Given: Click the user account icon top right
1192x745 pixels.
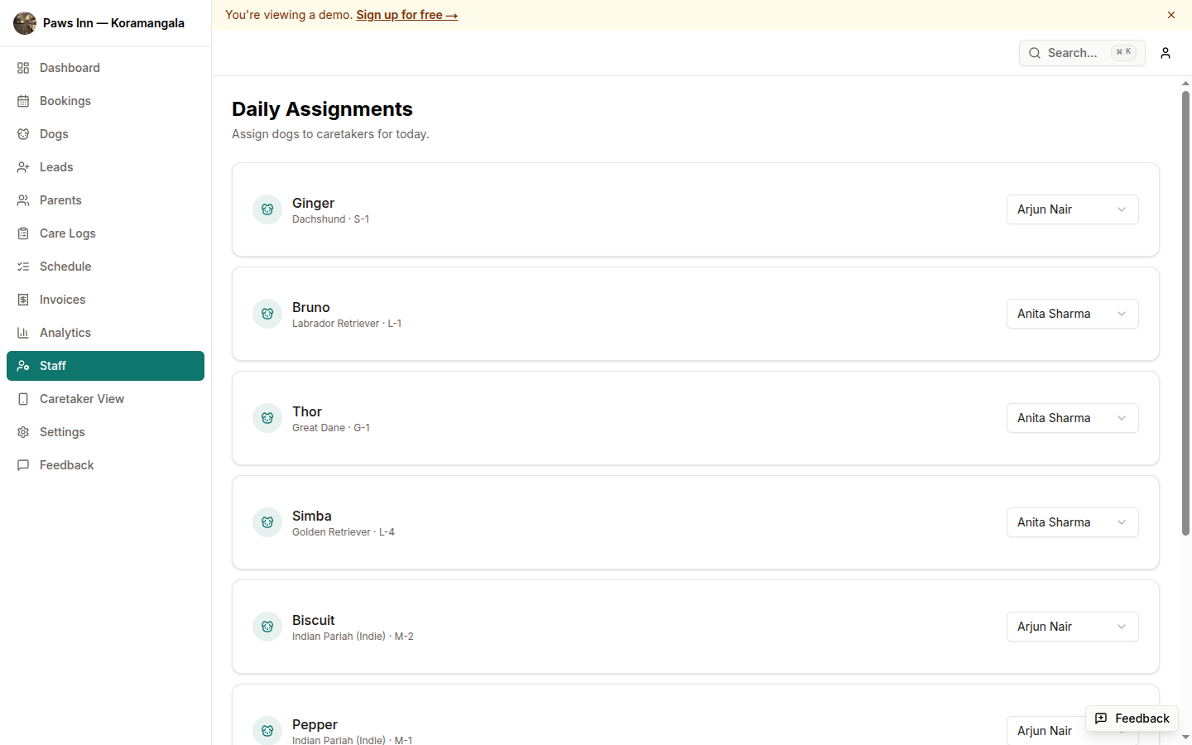Looking at the screenshot, I should pos(1165,52).
